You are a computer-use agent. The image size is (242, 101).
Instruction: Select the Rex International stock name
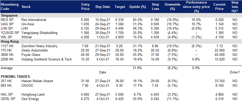(x=34, y=20)
